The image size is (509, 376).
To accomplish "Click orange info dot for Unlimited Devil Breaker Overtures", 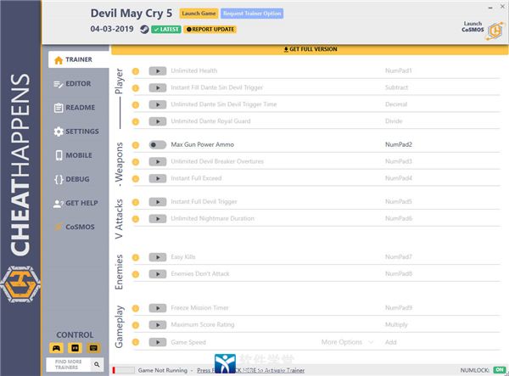I will [x=136, y=162].
